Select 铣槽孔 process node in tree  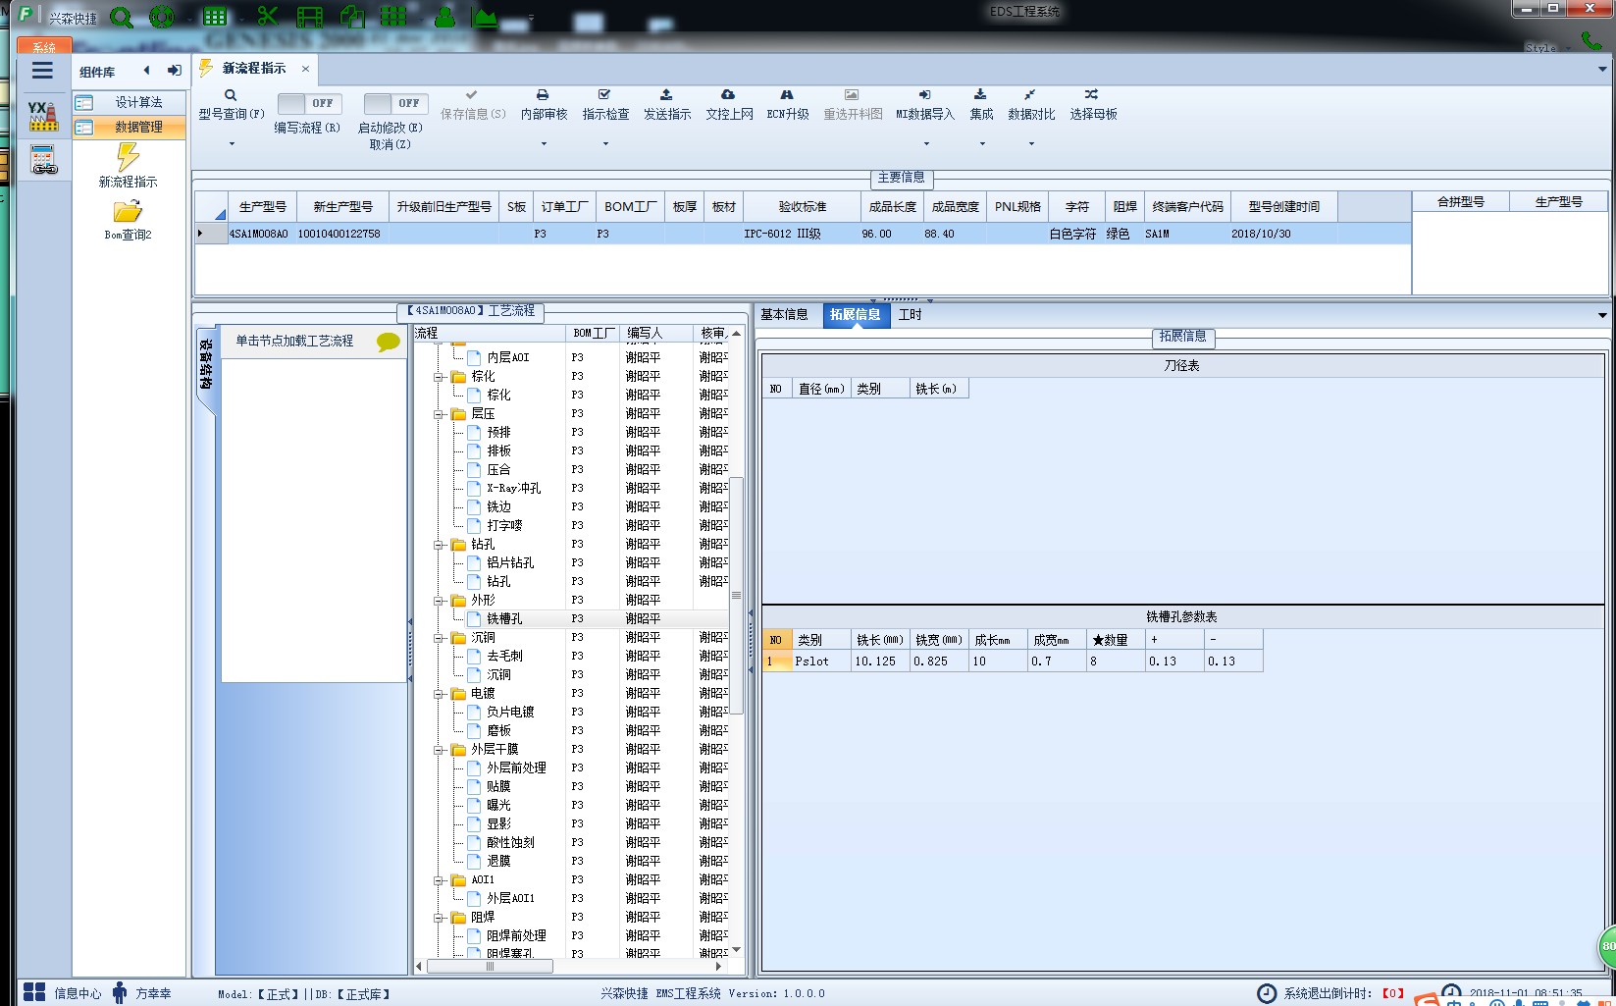(504, 619)
